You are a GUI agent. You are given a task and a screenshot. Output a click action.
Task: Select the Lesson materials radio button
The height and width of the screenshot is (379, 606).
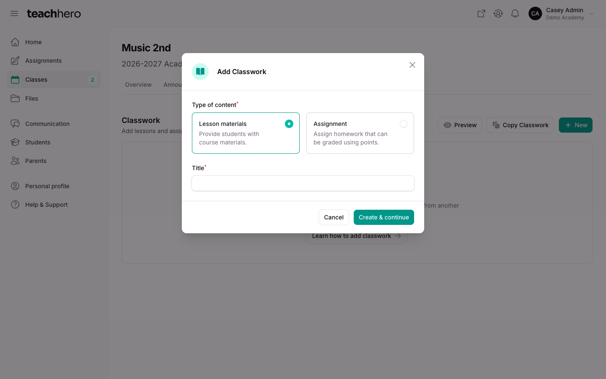289,124
